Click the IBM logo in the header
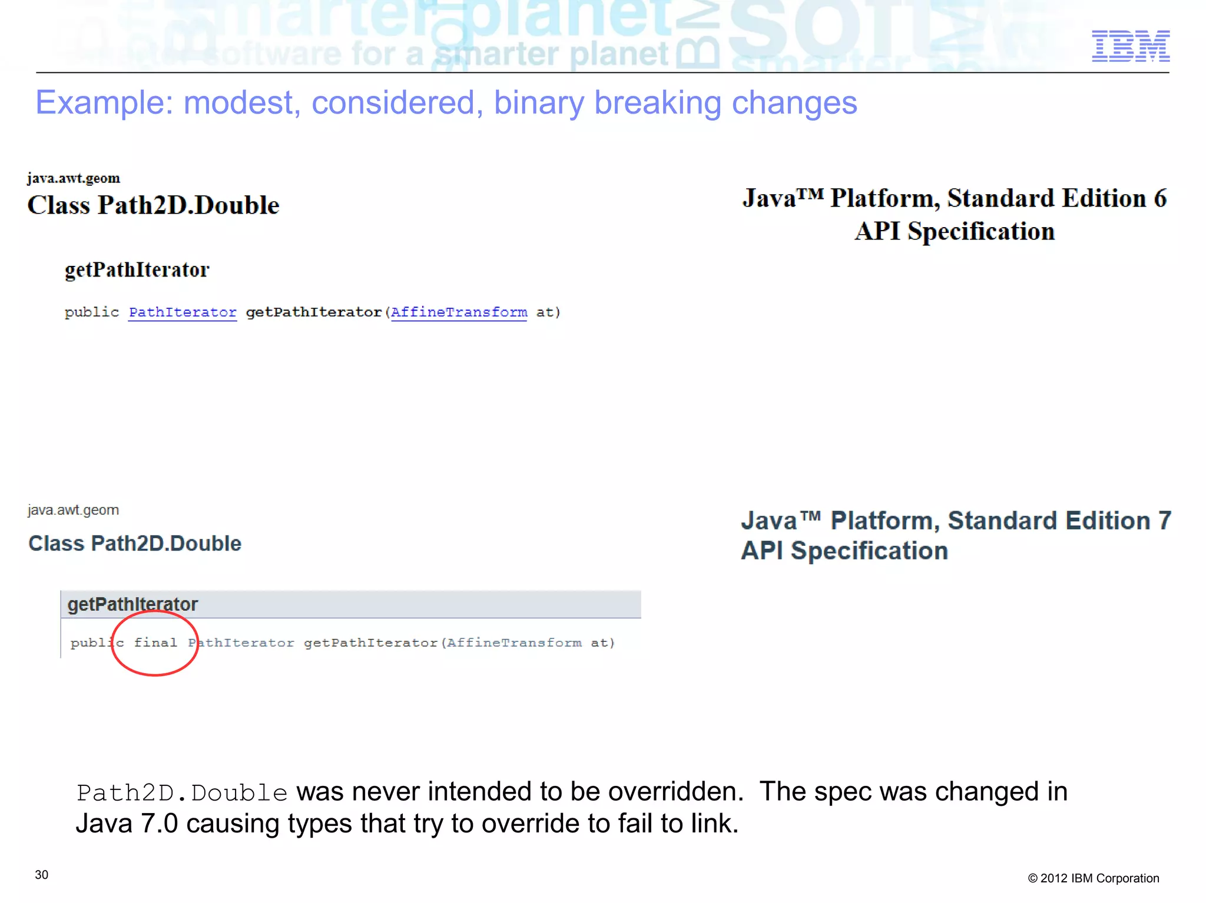 (1131, 46)
